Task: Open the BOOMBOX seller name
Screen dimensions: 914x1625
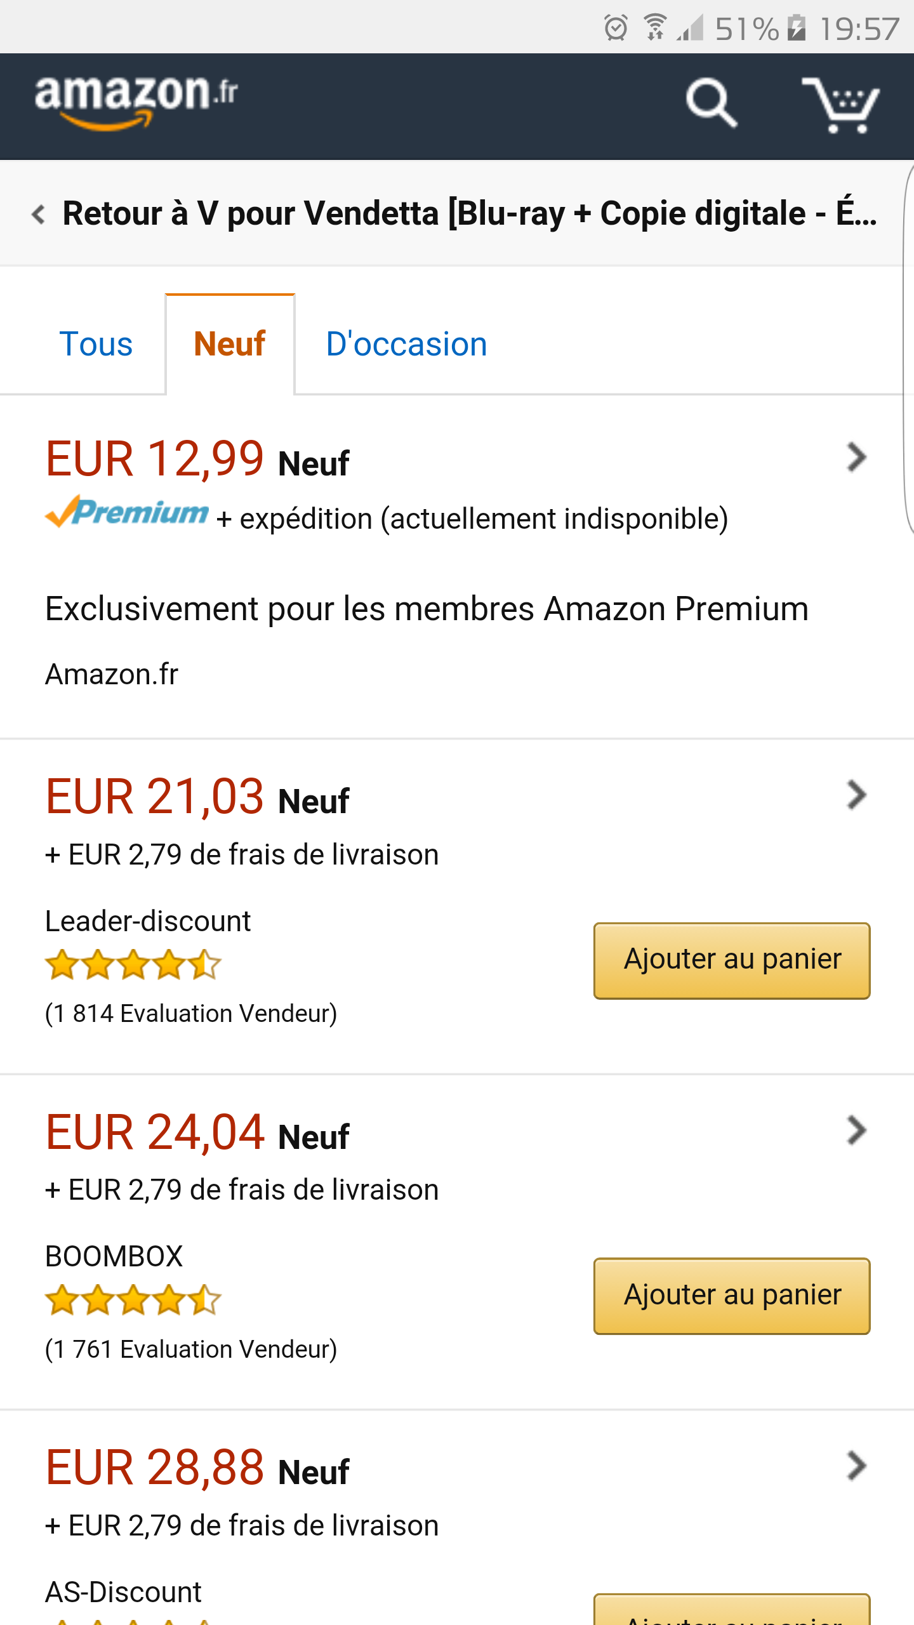Action: [x=114, y=1257]
